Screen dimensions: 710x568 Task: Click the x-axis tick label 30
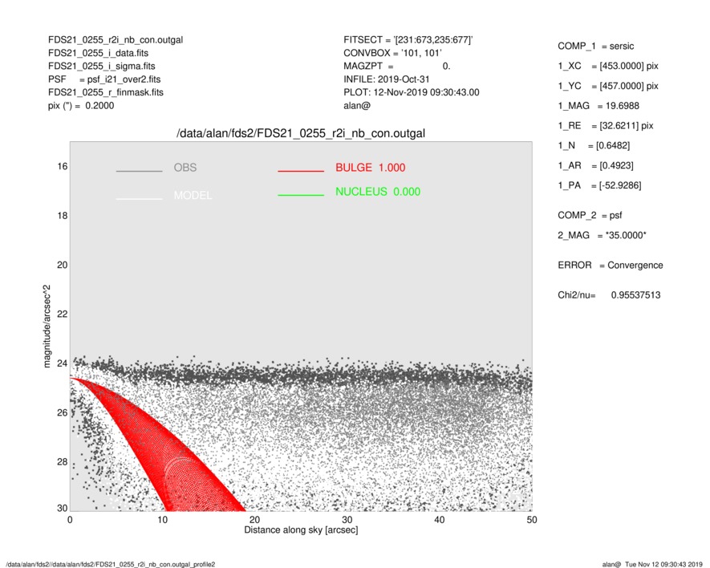click(347, 520)
